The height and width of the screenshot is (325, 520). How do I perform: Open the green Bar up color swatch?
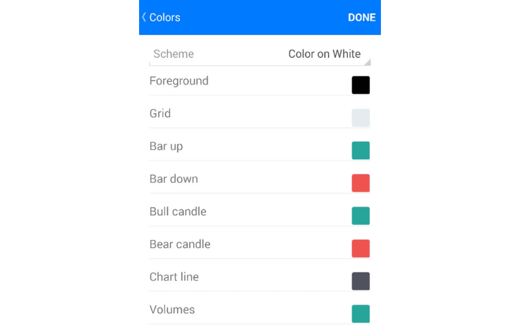coord(361,150)
